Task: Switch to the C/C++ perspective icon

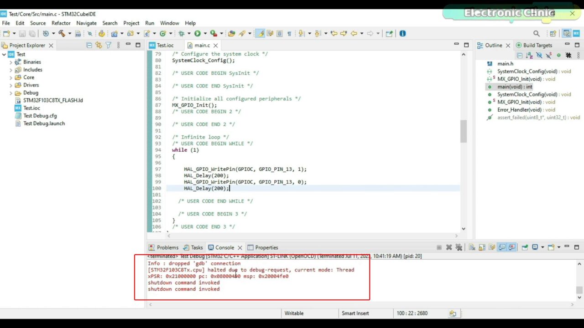Action: point(567,33)
